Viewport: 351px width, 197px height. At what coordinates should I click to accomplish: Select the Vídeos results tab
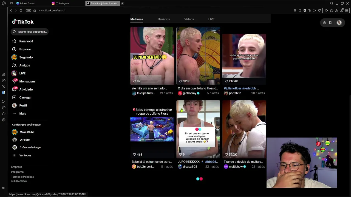pyautogui.click(x=189, y=19)
